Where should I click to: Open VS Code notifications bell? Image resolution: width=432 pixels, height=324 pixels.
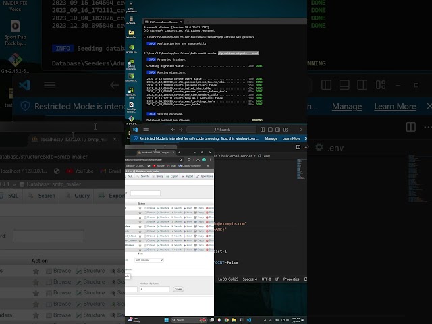point(306,279)
